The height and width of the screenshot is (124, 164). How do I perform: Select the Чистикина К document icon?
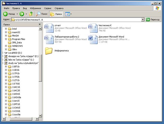point(93,28)
